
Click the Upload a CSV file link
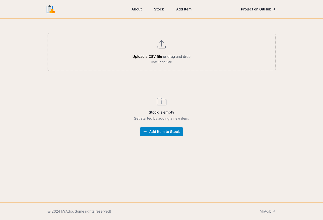(x=147, y=57)
